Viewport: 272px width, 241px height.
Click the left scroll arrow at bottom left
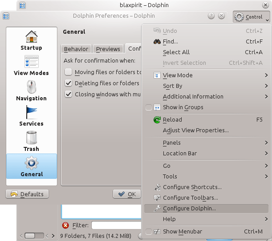(21, 236)
